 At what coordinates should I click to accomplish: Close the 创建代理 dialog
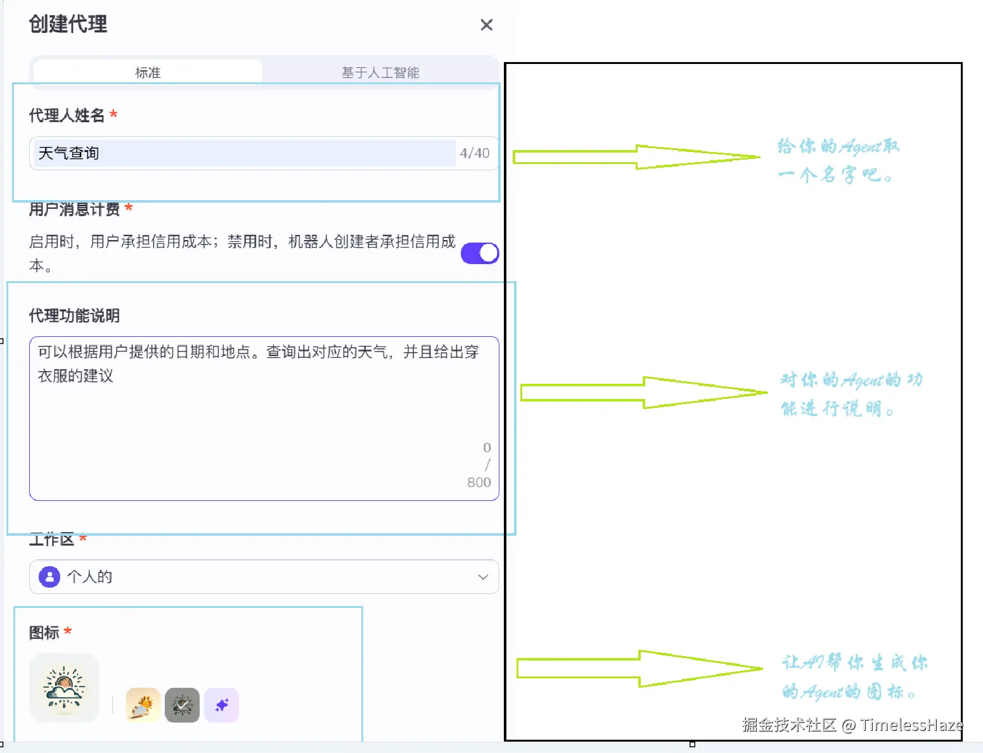(x=486, y=25)
